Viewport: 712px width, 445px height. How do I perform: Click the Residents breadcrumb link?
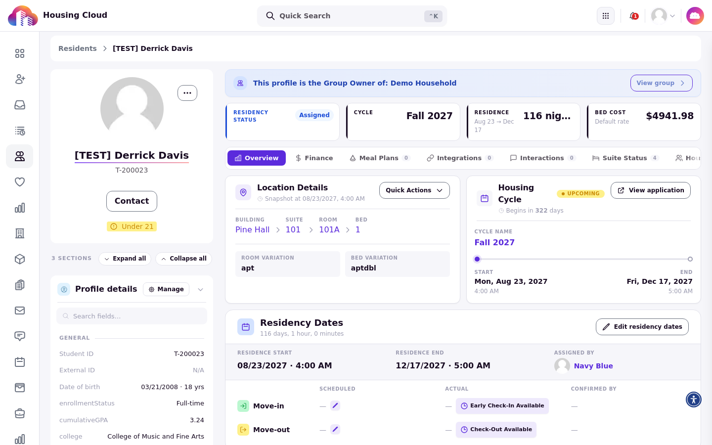coord(78,48)
